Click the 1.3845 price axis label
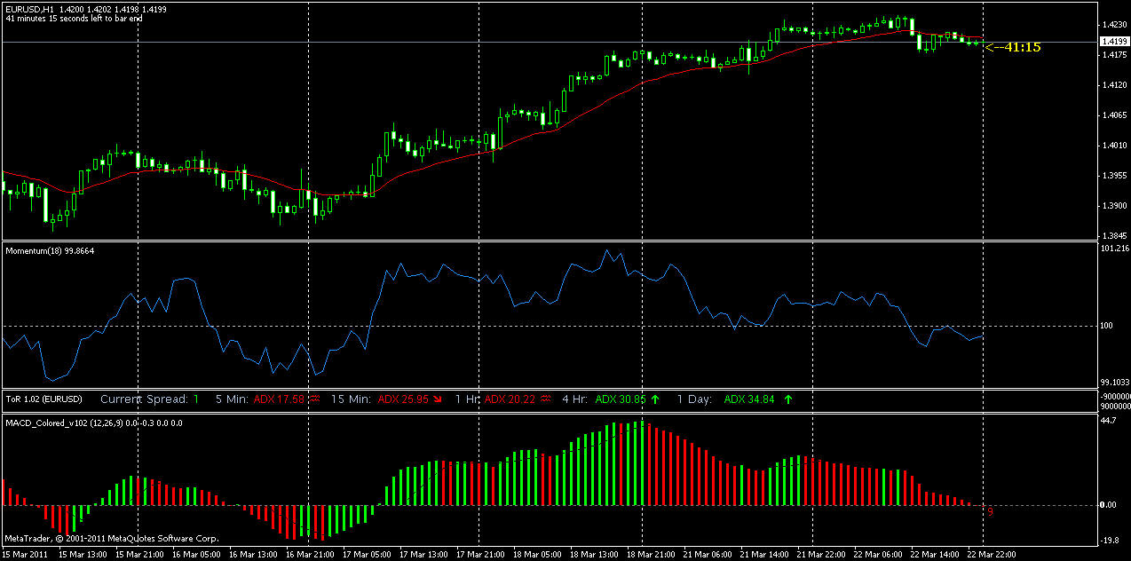This screenshot has height=561, width=1131. point(1113,235)
